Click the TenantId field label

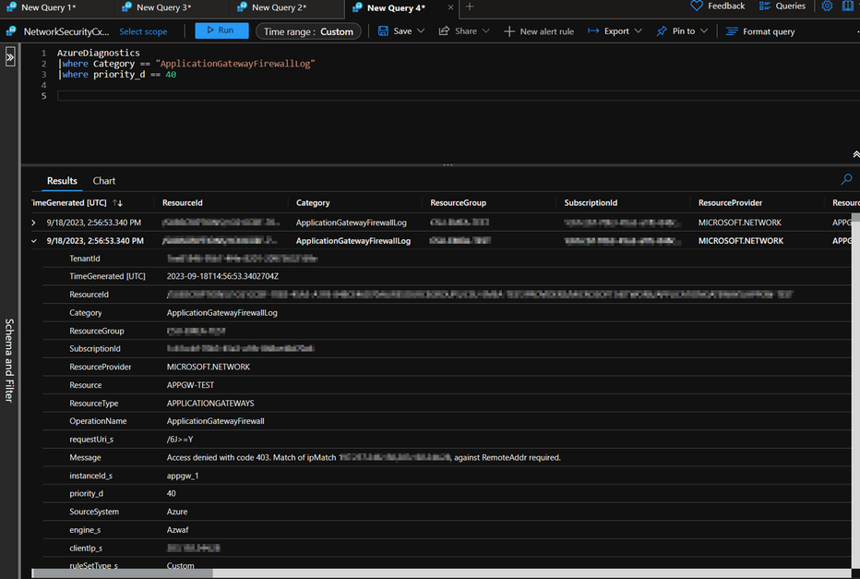point(85,259)
